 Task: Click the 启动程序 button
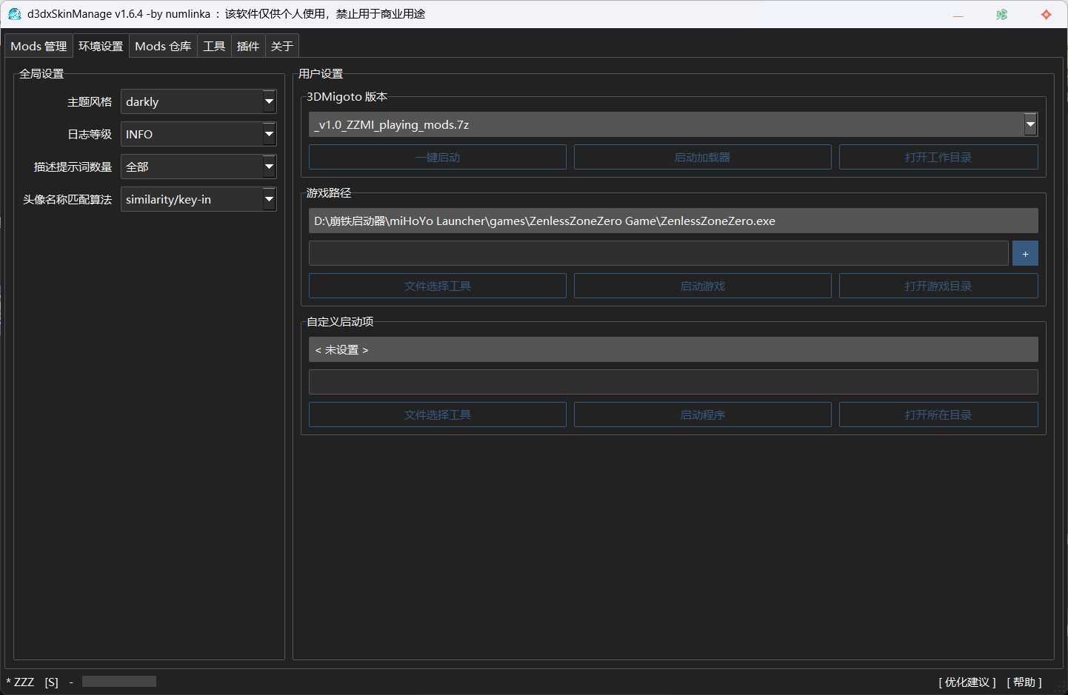tap(703, 414)
